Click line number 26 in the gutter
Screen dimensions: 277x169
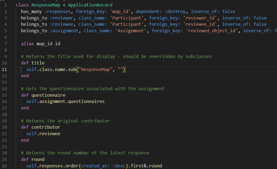point(6,166)
